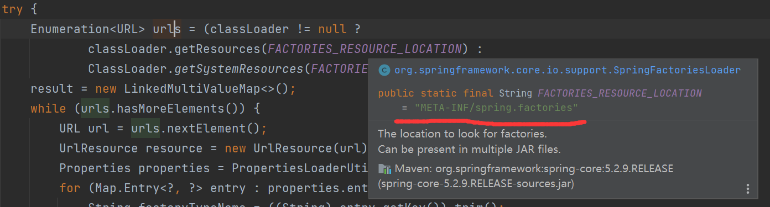
Task: Click "Can be present in multiple JAR files." text
Action: 469,149
